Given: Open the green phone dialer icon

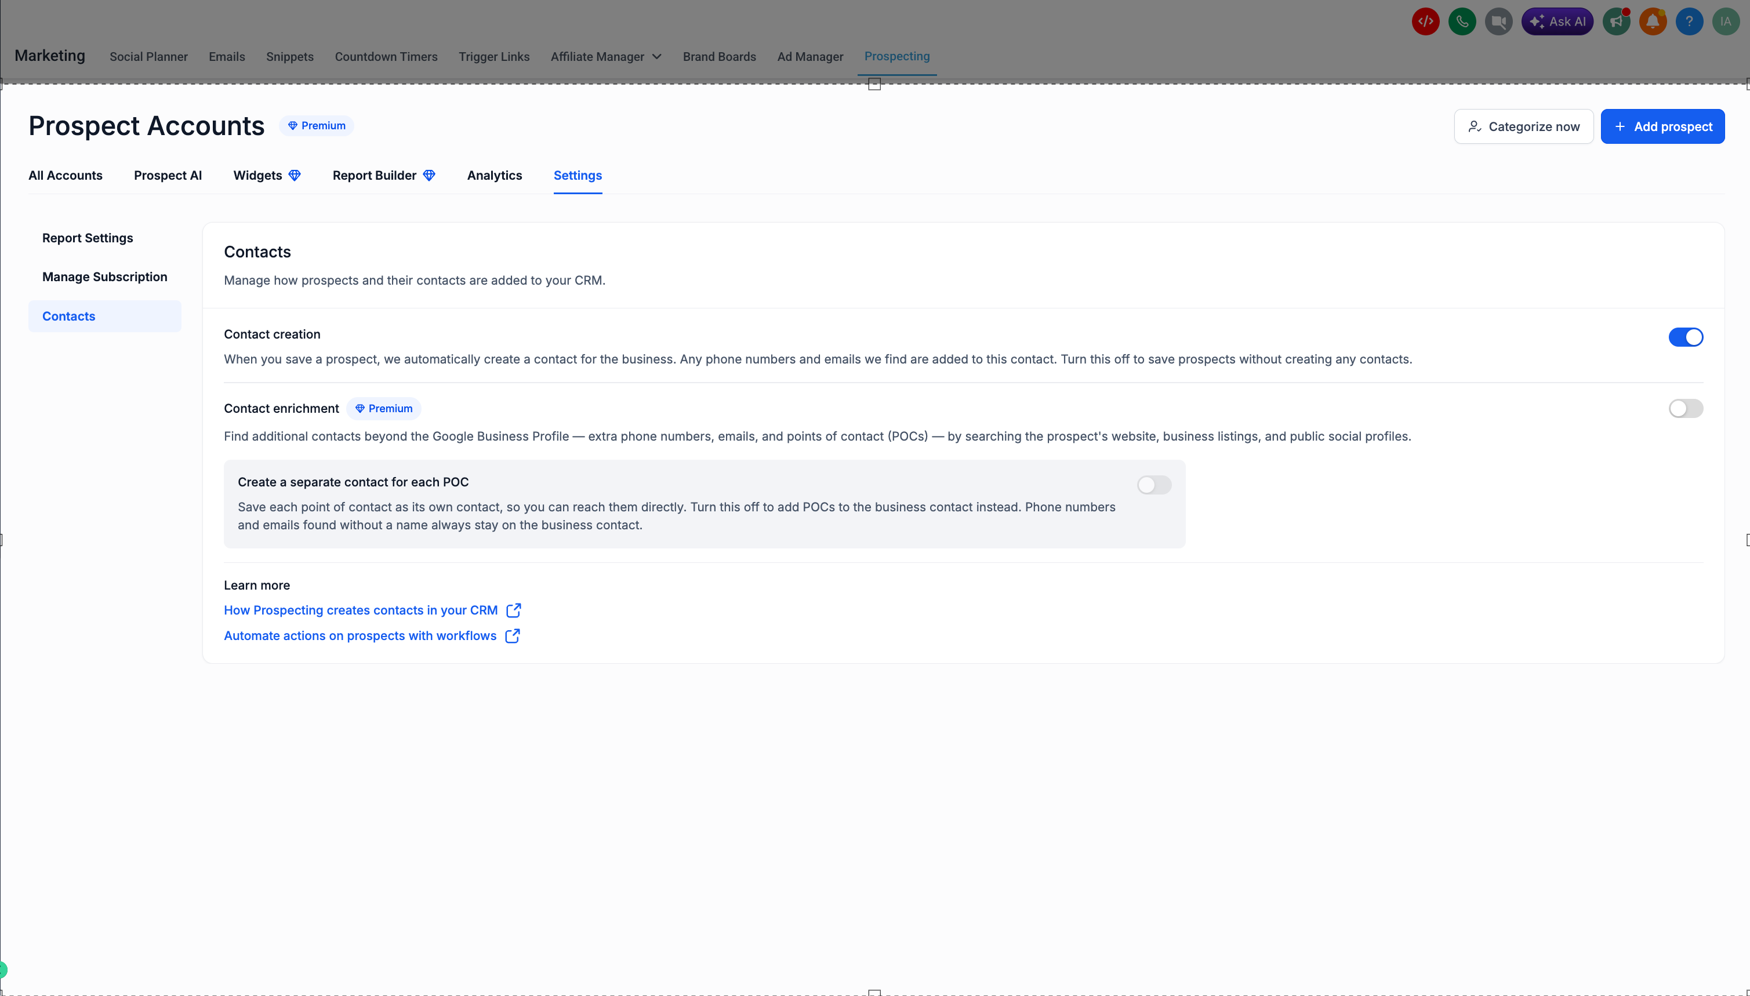Looking at the screenshot, I should click(1462, 22).
